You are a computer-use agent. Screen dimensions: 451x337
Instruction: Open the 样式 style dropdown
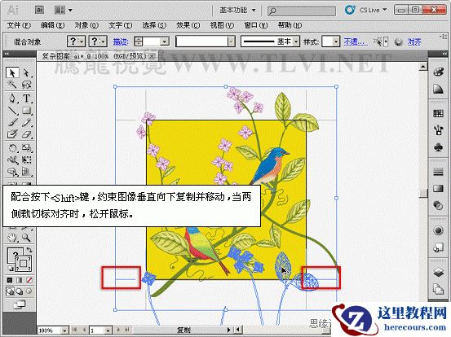coord(336,42)
